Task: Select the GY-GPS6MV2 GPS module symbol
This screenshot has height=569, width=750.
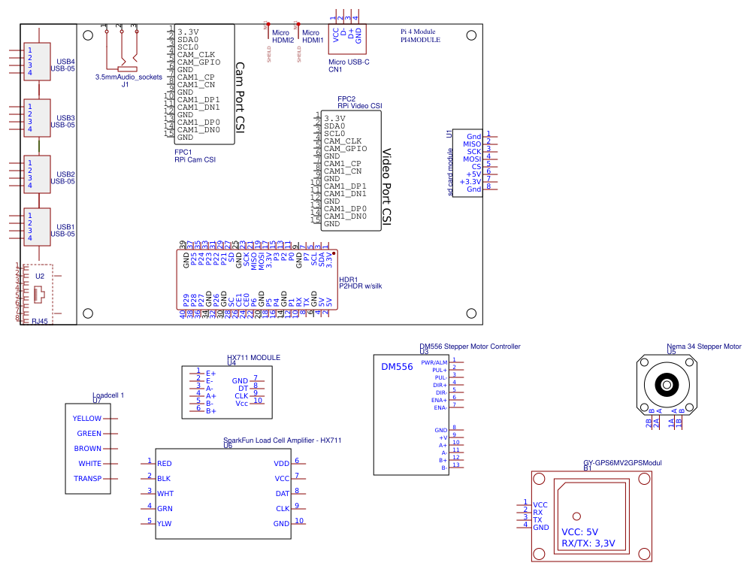Action: pyautogui.click(x=591, y=516)
